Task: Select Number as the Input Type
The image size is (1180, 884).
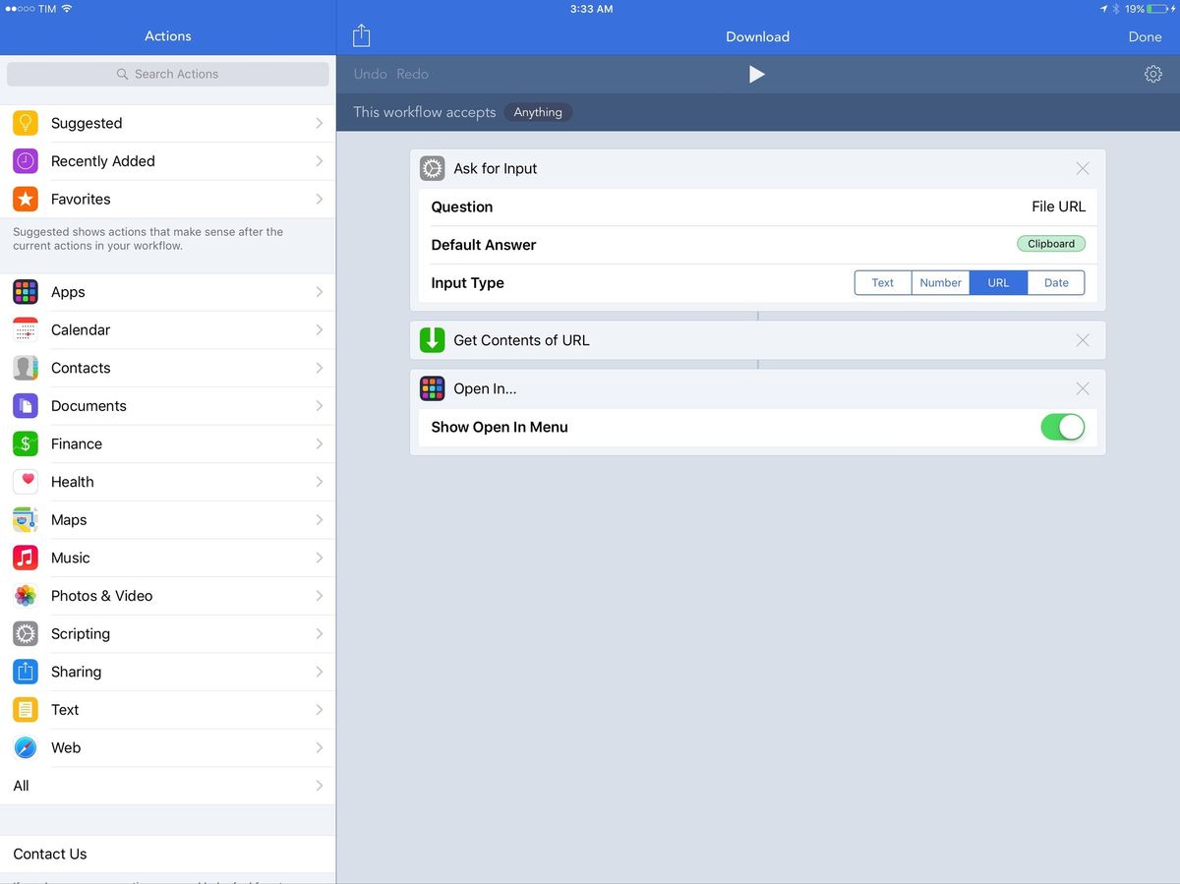Action: (x=940, y=282)
